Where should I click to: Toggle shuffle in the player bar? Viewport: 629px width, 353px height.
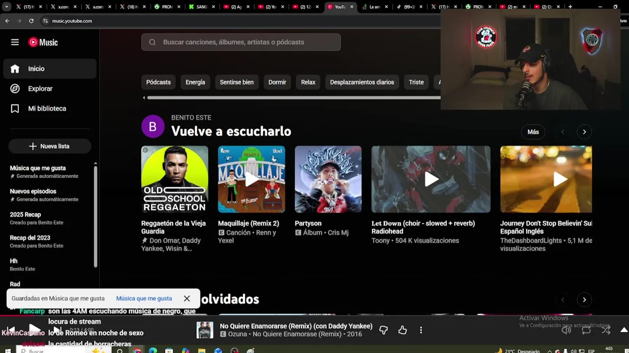(606, 330)
